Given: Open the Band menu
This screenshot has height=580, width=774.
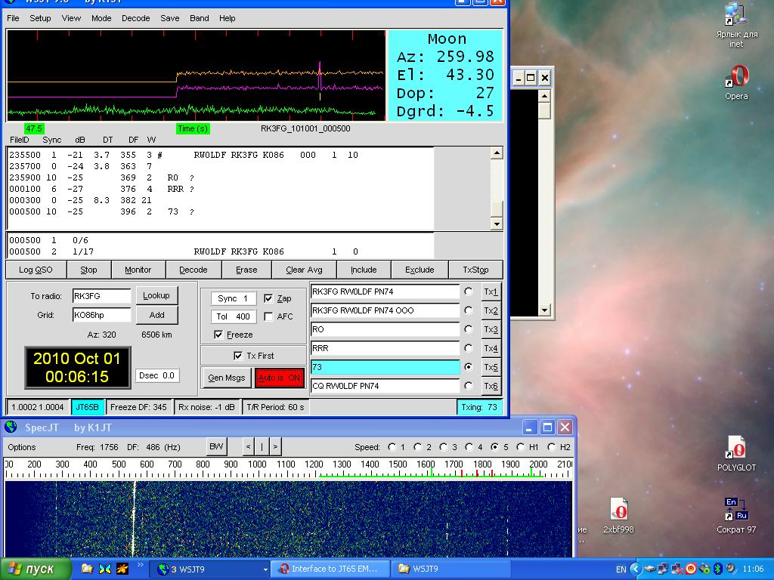Looking at the screenshot, I should pos(200,18).
